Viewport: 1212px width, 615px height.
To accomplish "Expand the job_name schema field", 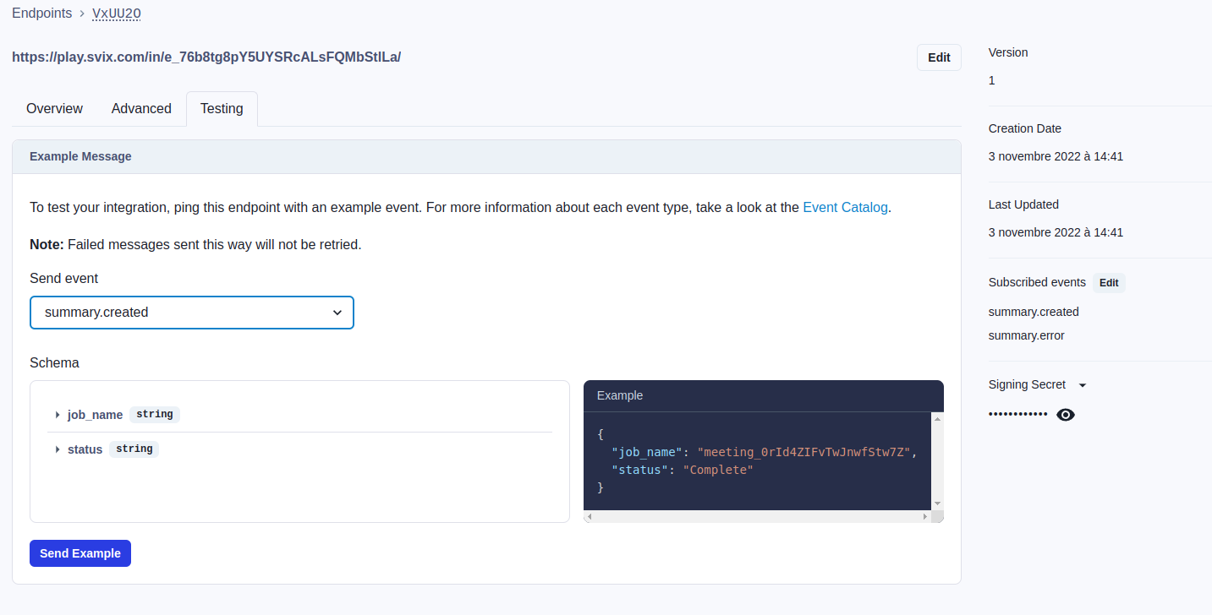I will click(x=58, y=415).
